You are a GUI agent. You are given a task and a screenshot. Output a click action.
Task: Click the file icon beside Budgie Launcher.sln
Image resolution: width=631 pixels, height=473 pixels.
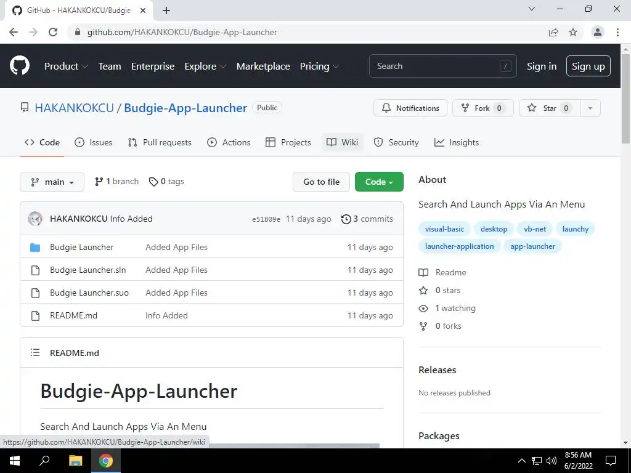tap(35, 270)
